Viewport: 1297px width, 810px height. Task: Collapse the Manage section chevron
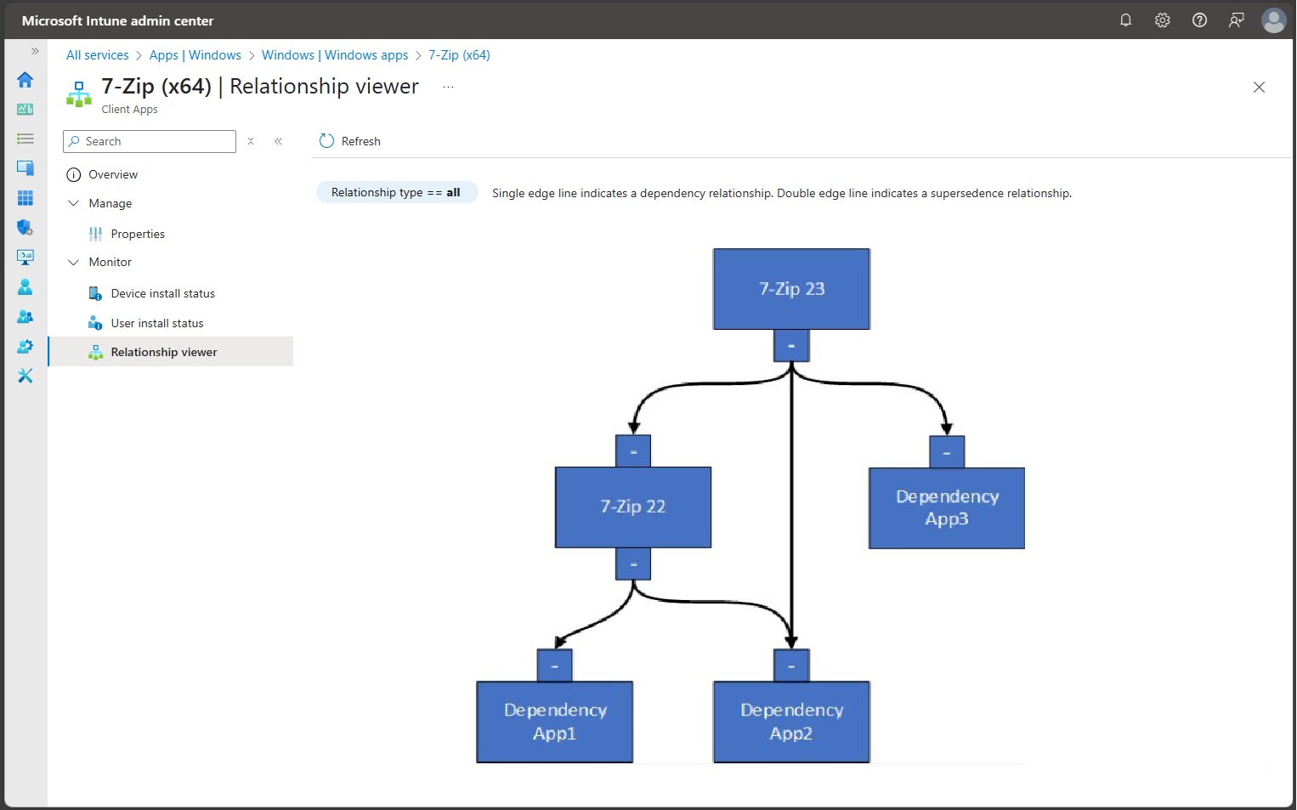click(73, 203)
